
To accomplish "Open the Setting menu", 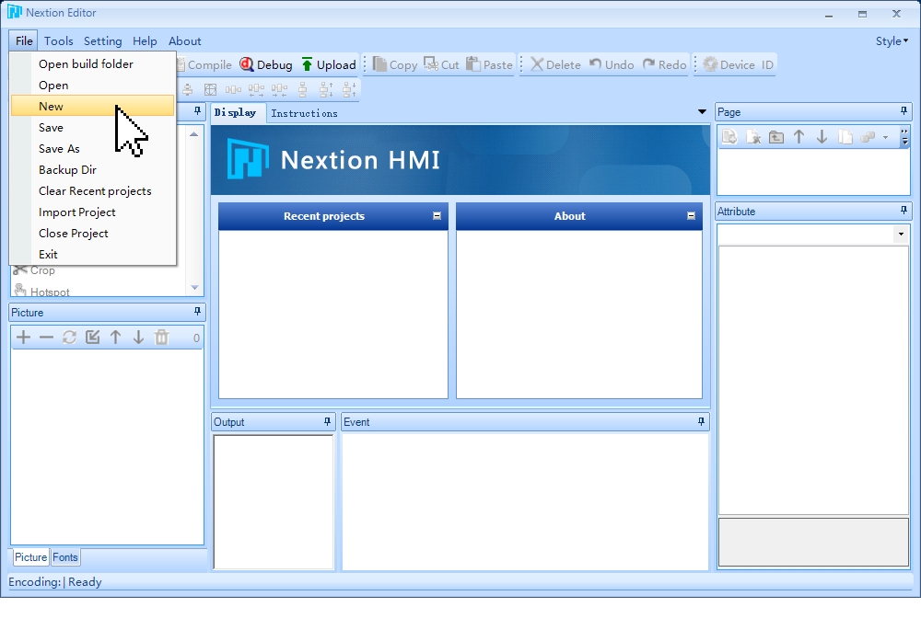I will tap(103, 41).
